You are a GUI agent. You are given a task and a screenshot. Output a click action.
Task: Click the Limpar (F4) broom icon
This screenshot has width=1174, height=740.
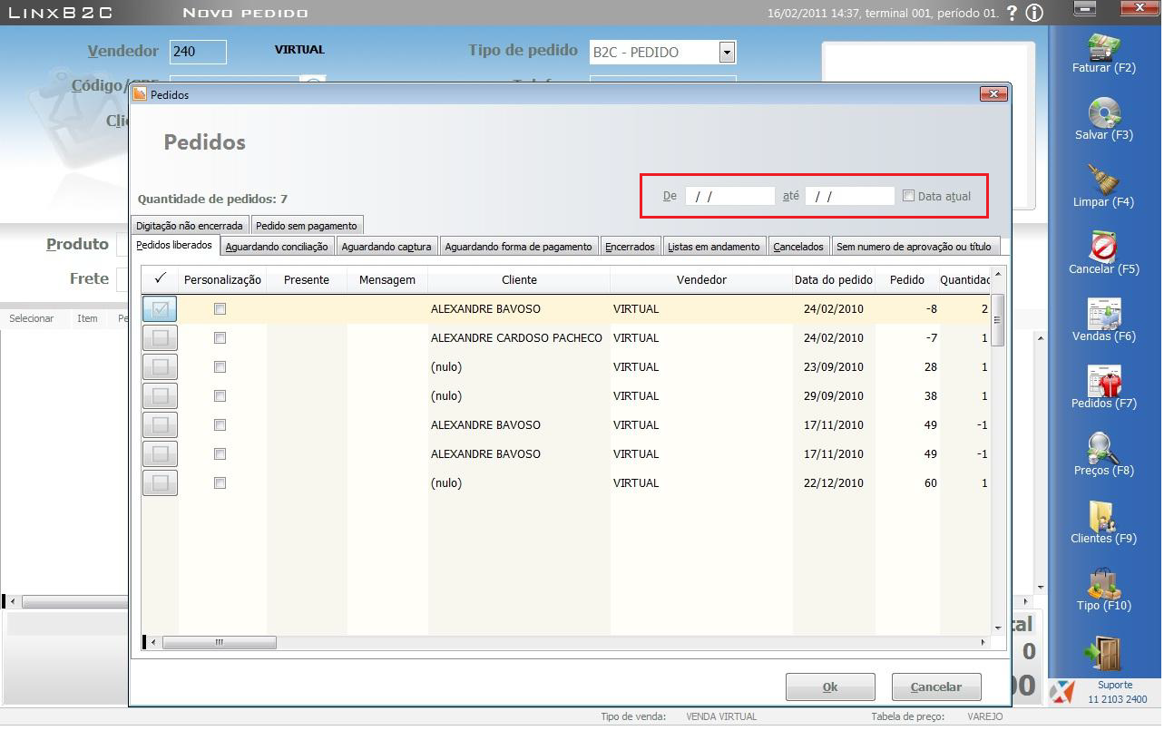point(1103,180)
